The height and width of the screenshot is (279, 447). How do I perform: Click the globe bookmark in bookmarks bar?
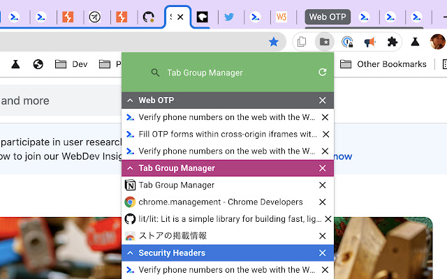click(x=38, y=64)
